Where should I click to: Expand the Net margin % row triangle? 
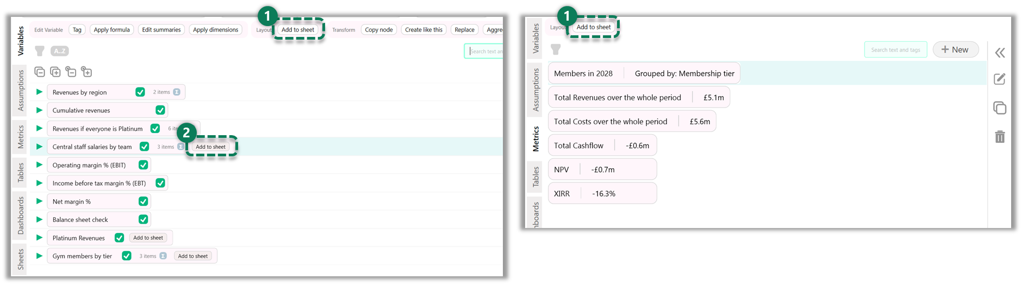(39, 201)
